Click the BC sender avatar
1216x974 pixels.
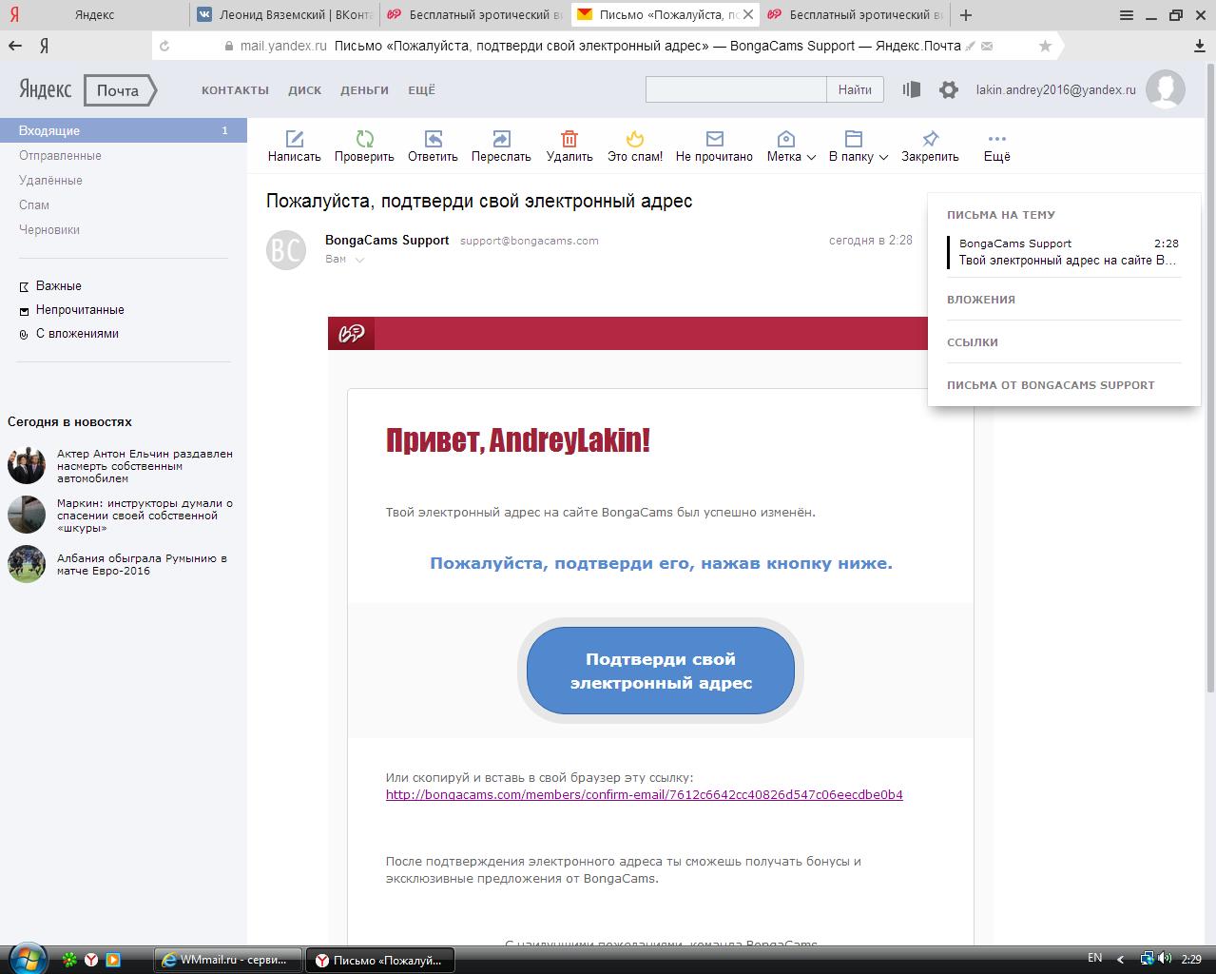286,250
